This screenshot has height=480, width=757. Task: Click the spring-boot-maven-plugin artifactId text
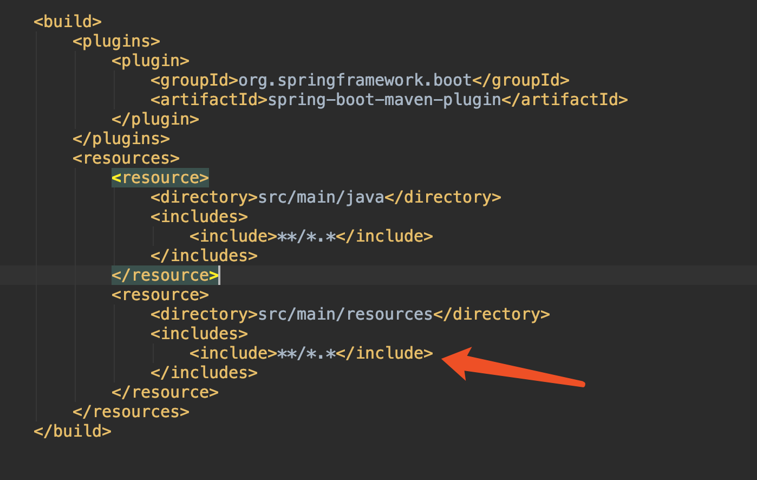[384, 100]
